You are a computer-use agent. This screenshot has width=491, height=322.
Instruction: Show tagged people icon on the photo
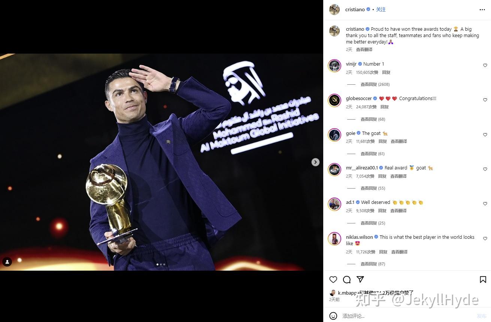coord(7,262)
